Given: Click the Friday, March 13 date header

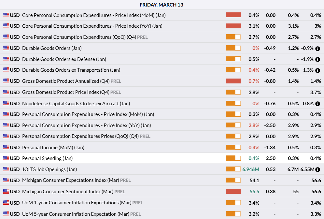Looking at the screenshot, I should pos(162,5).
